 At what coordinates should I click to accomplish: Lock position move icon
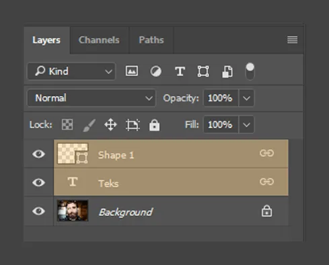coord(110,124)
